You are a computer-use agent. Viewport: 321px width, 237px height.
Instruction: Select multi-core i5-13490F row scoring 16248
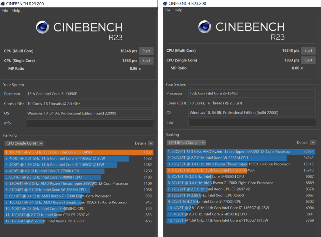[x=241, y=171]
